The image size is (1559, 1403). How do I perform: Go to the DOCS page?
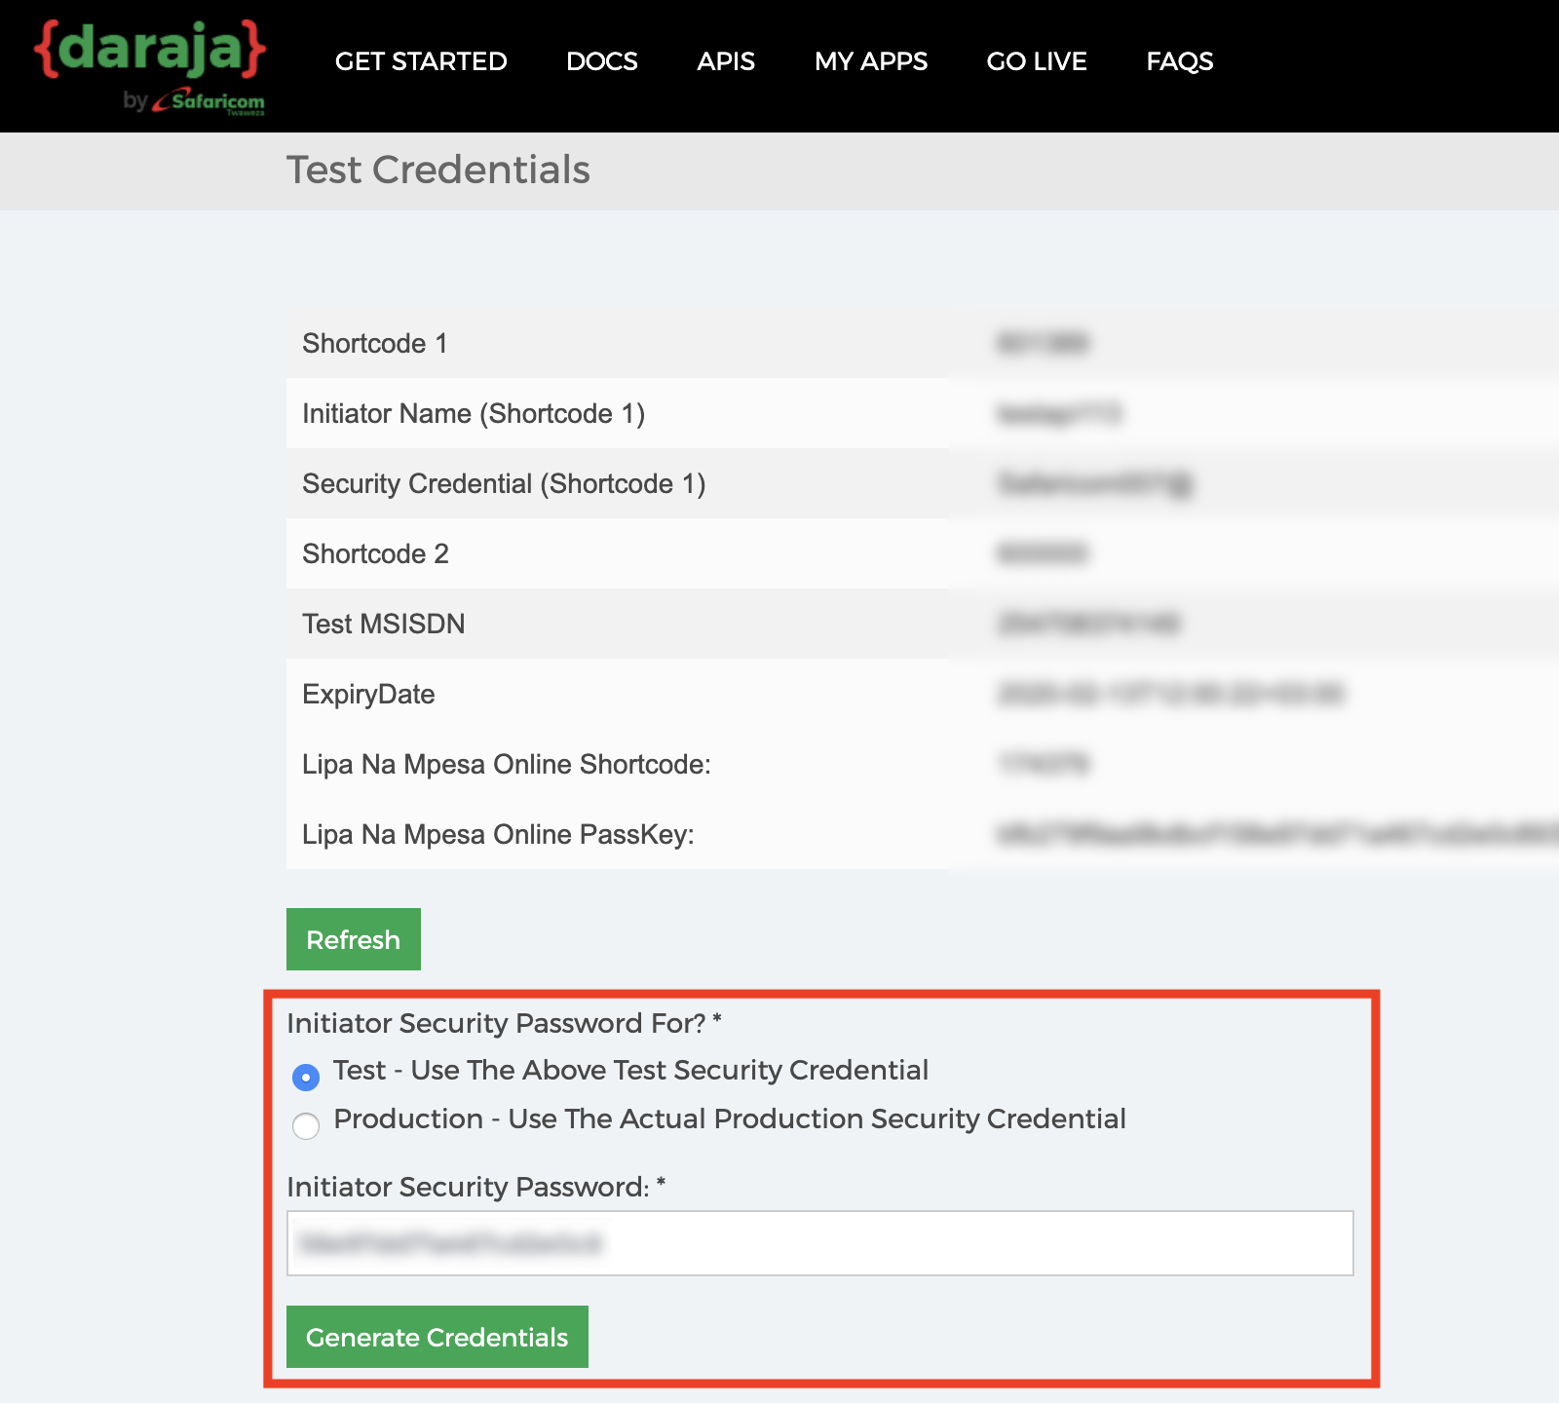tap(602, 61)
